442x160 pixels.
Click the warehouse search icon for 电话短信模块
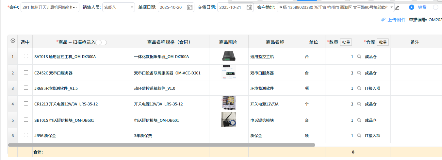[359, 120]
